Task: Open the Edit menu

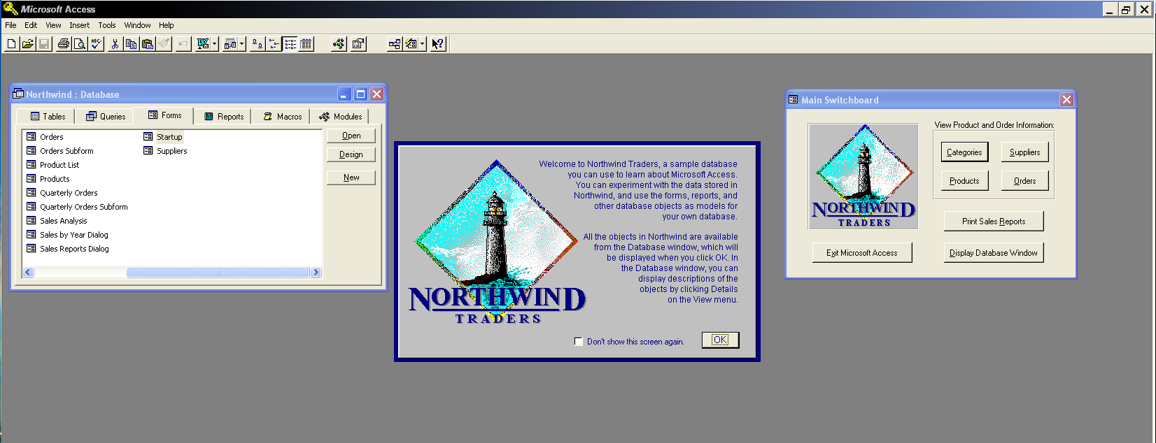Action: pyautogui.click(x=31, y=25)
